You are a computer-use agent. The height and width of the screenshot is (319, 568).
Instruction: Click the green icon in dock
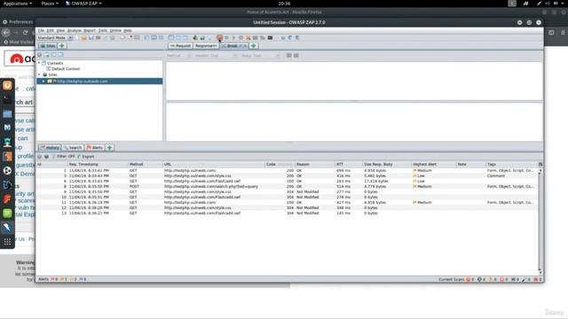point(7,214)
